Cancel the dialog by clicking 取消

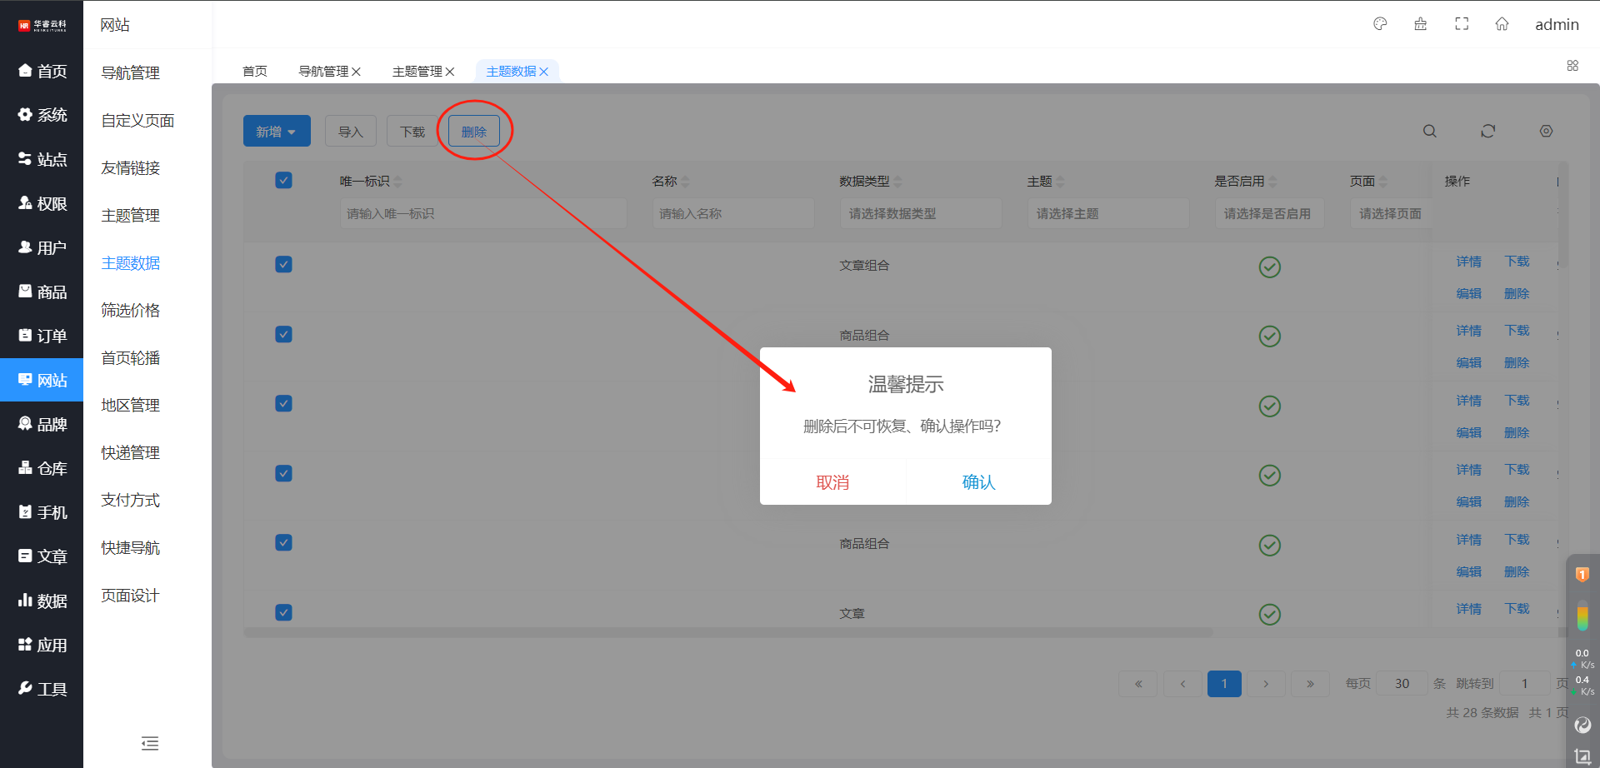[832, 482]
